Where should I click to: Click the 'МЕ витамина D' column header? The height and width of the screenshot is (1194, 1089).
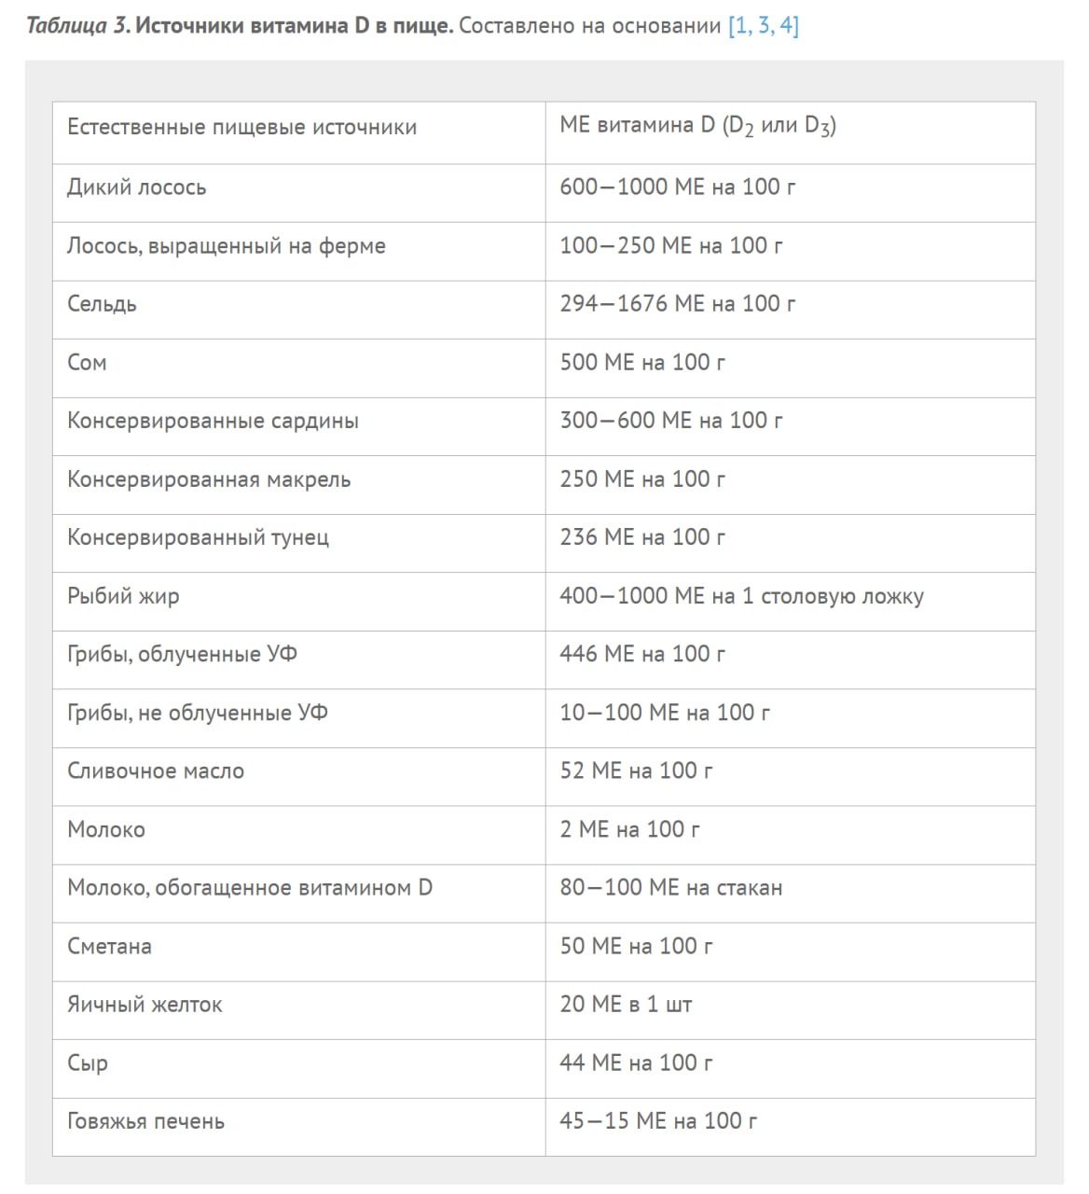click(697, 126)
